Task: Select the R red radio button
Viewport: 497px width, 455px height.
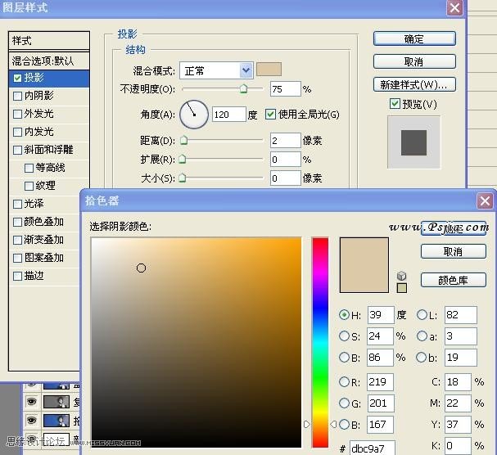Action: pyautogui.click(x=344, y=381)
